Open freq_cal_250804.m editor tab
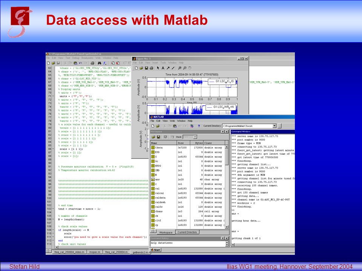Image resolution: width=362 pixels, height=271 pixels. 117,252
